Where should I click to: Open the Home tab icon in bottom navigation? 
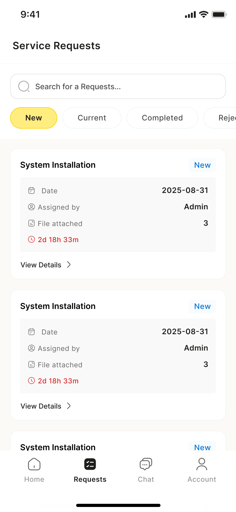[34, 464]
